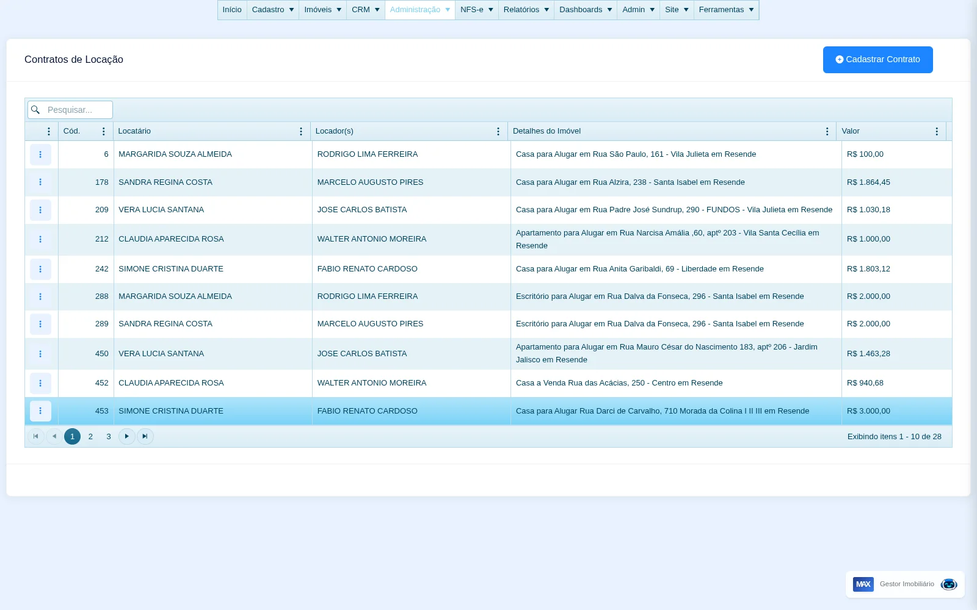977x610 pixels.
Task: Expand the Relatórios menu
Action: coord(526,10)
